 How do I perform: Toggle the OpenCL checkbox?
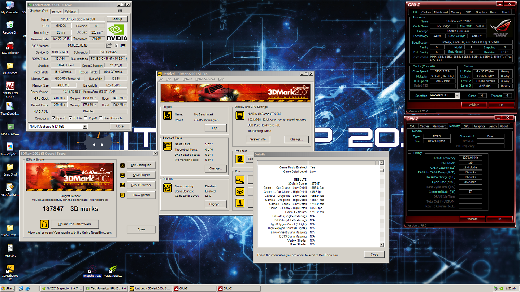click(x=54, y=118)
